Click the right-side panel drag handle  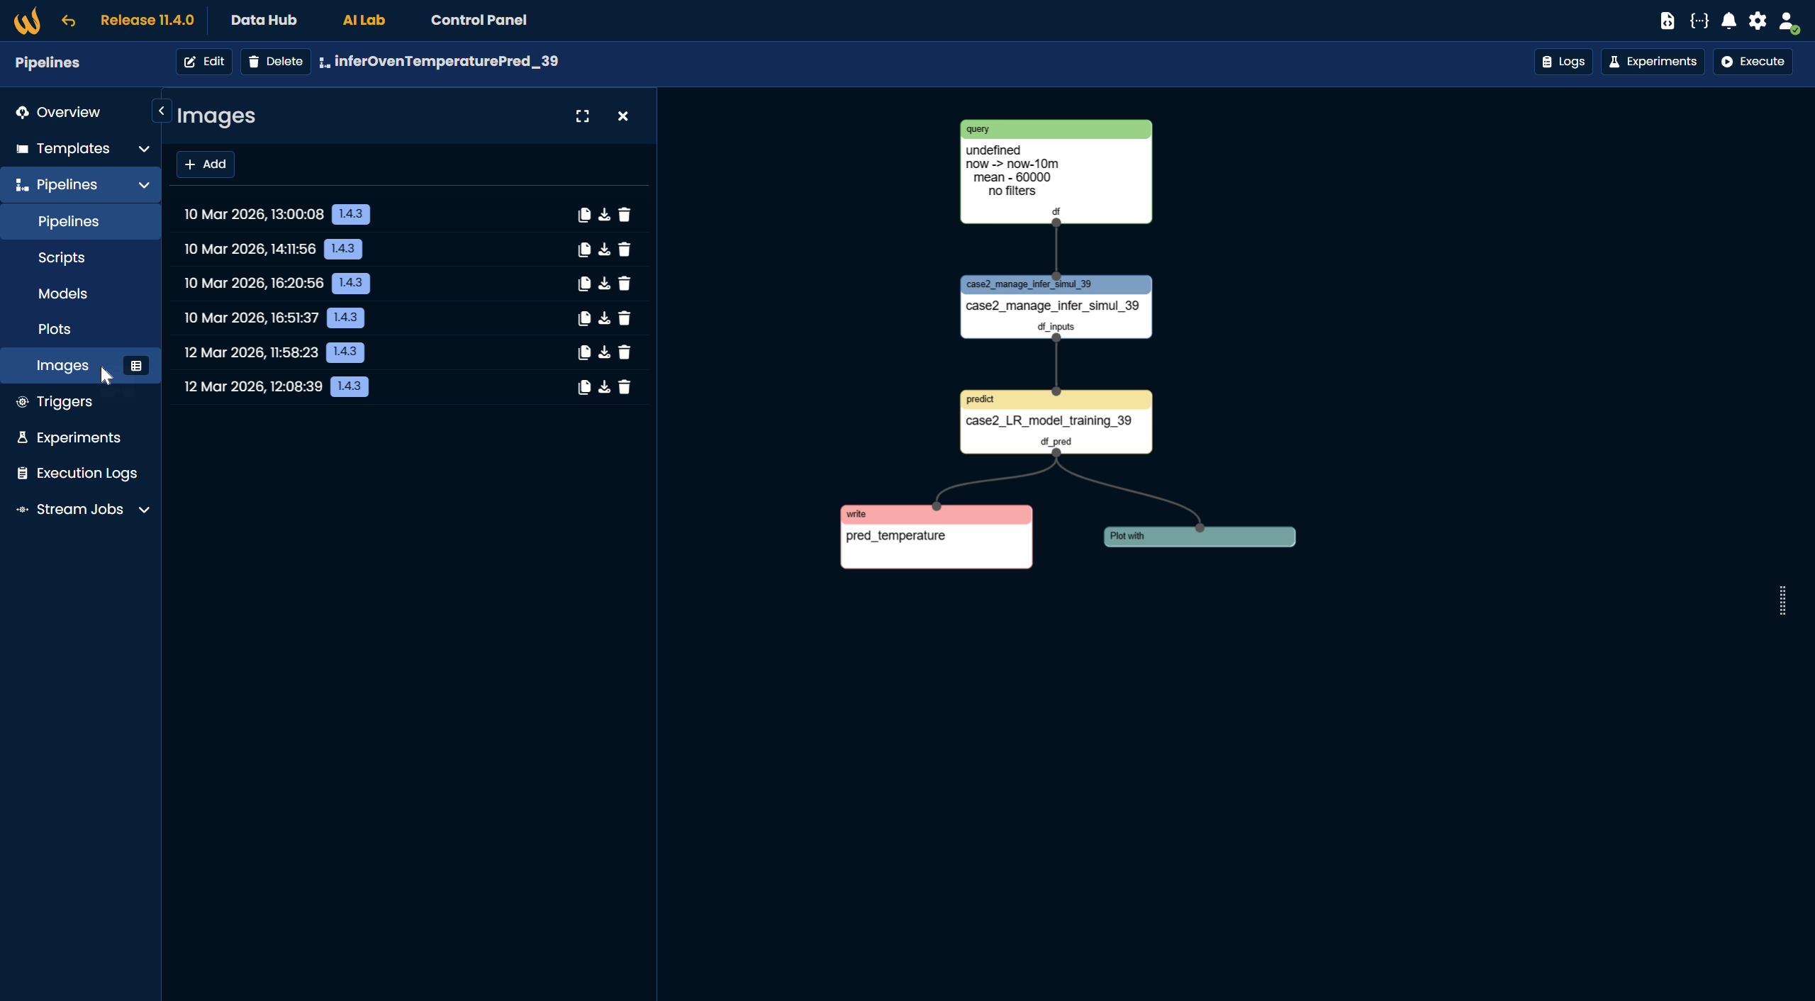point(1782,600)
